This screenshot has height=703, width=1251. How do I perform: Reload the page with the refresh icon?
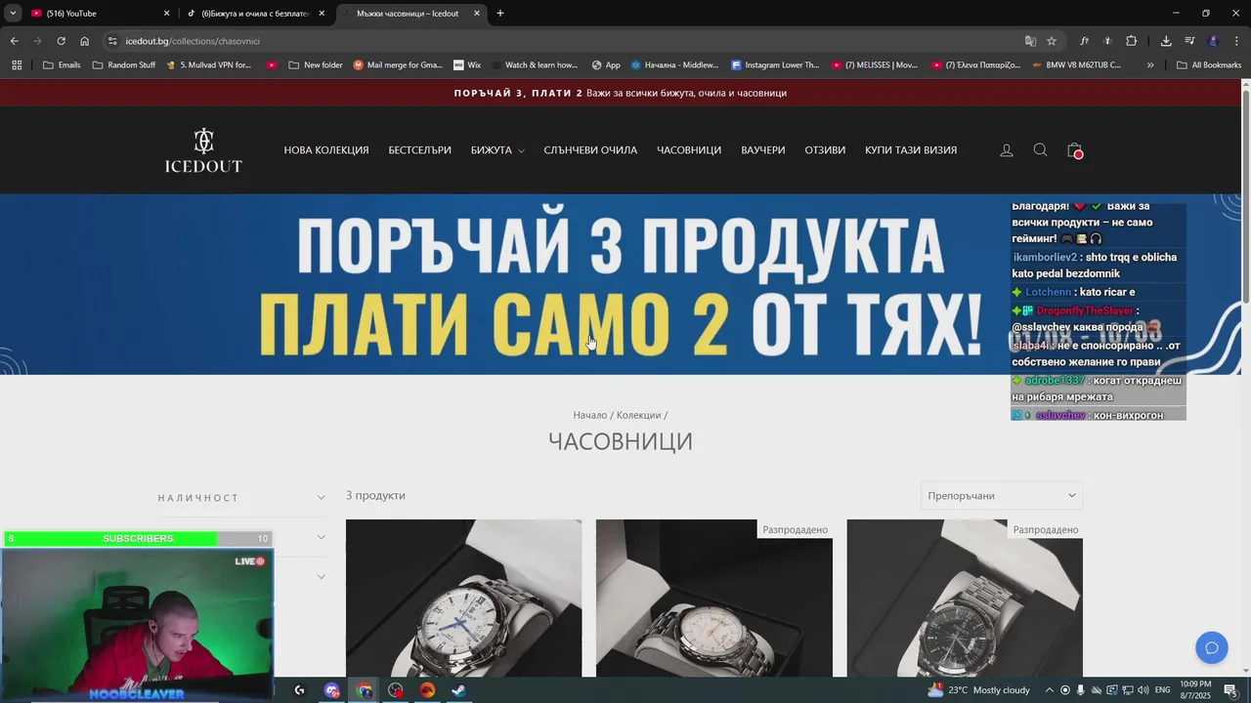point(61,41)
